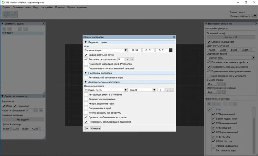Toggle Рисовать сетку с шагом checkbox

(x=86, y=59)
